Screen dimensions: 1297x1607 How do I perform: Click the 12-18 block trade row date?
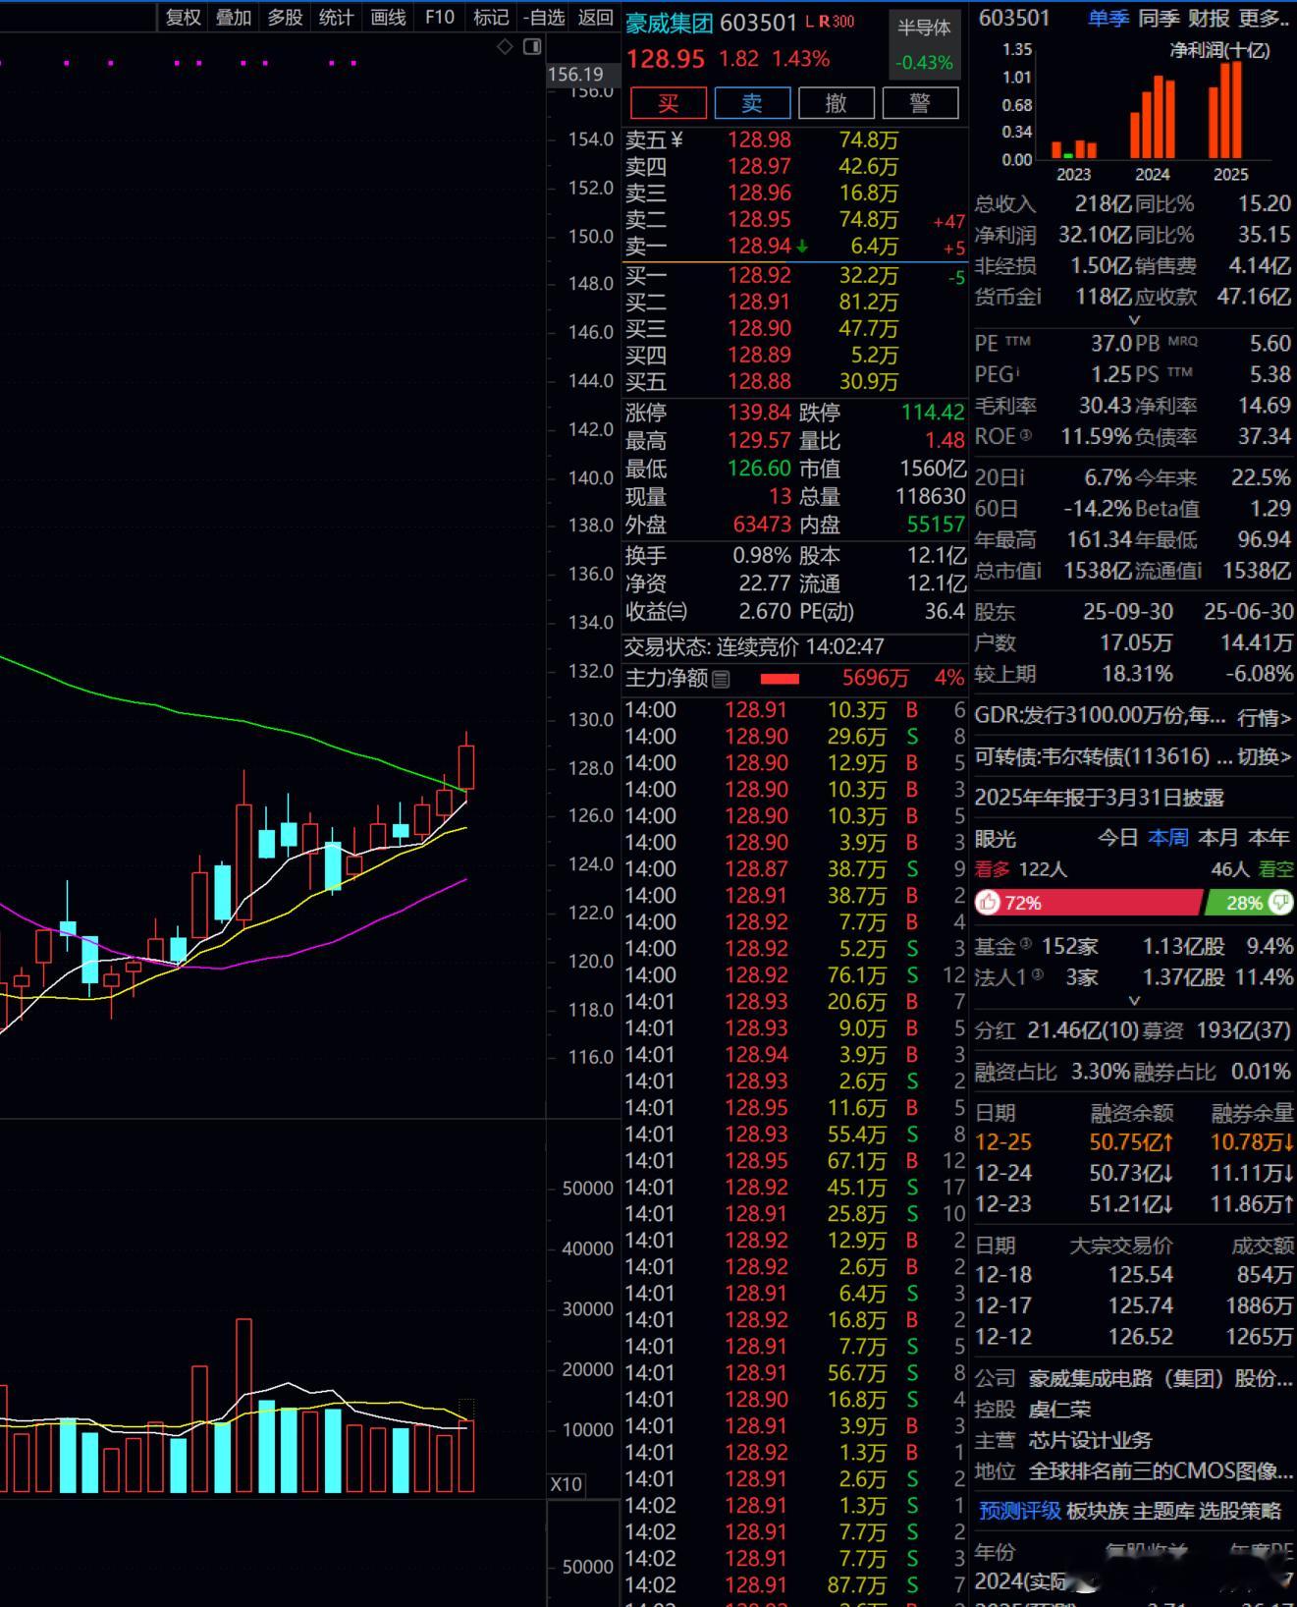coord(1003,1275)
